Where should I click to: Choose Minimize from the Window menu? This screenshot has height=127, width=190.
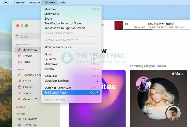pyautogui.click(x=71, y=9)
